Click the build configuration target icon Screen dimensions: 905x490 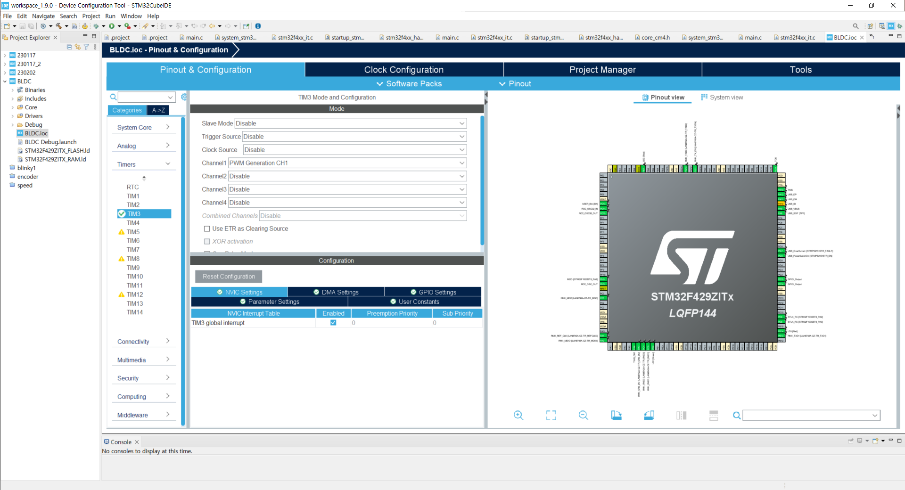[x=43, y=26]
